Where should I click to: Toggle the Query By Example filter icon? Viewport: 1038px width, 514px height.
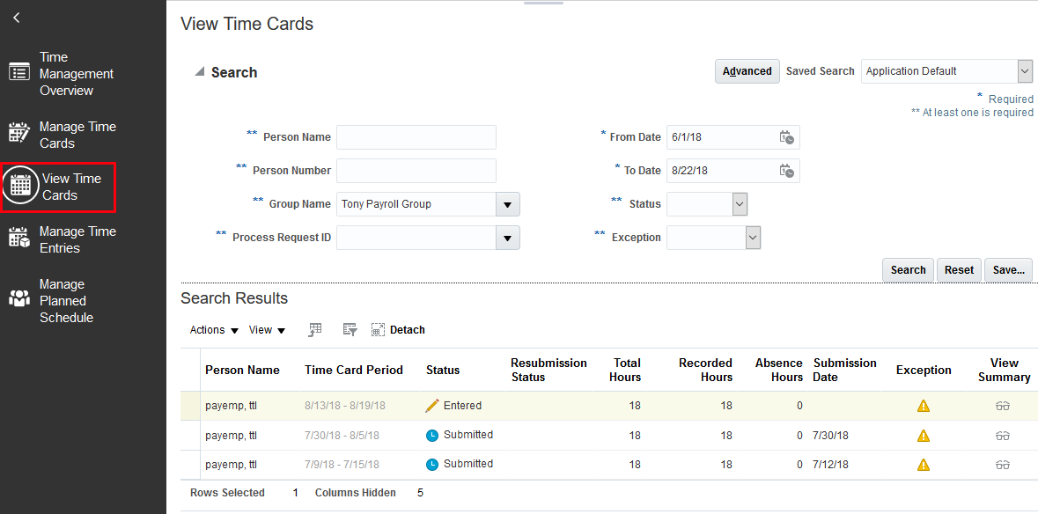[x=349, y=329]
